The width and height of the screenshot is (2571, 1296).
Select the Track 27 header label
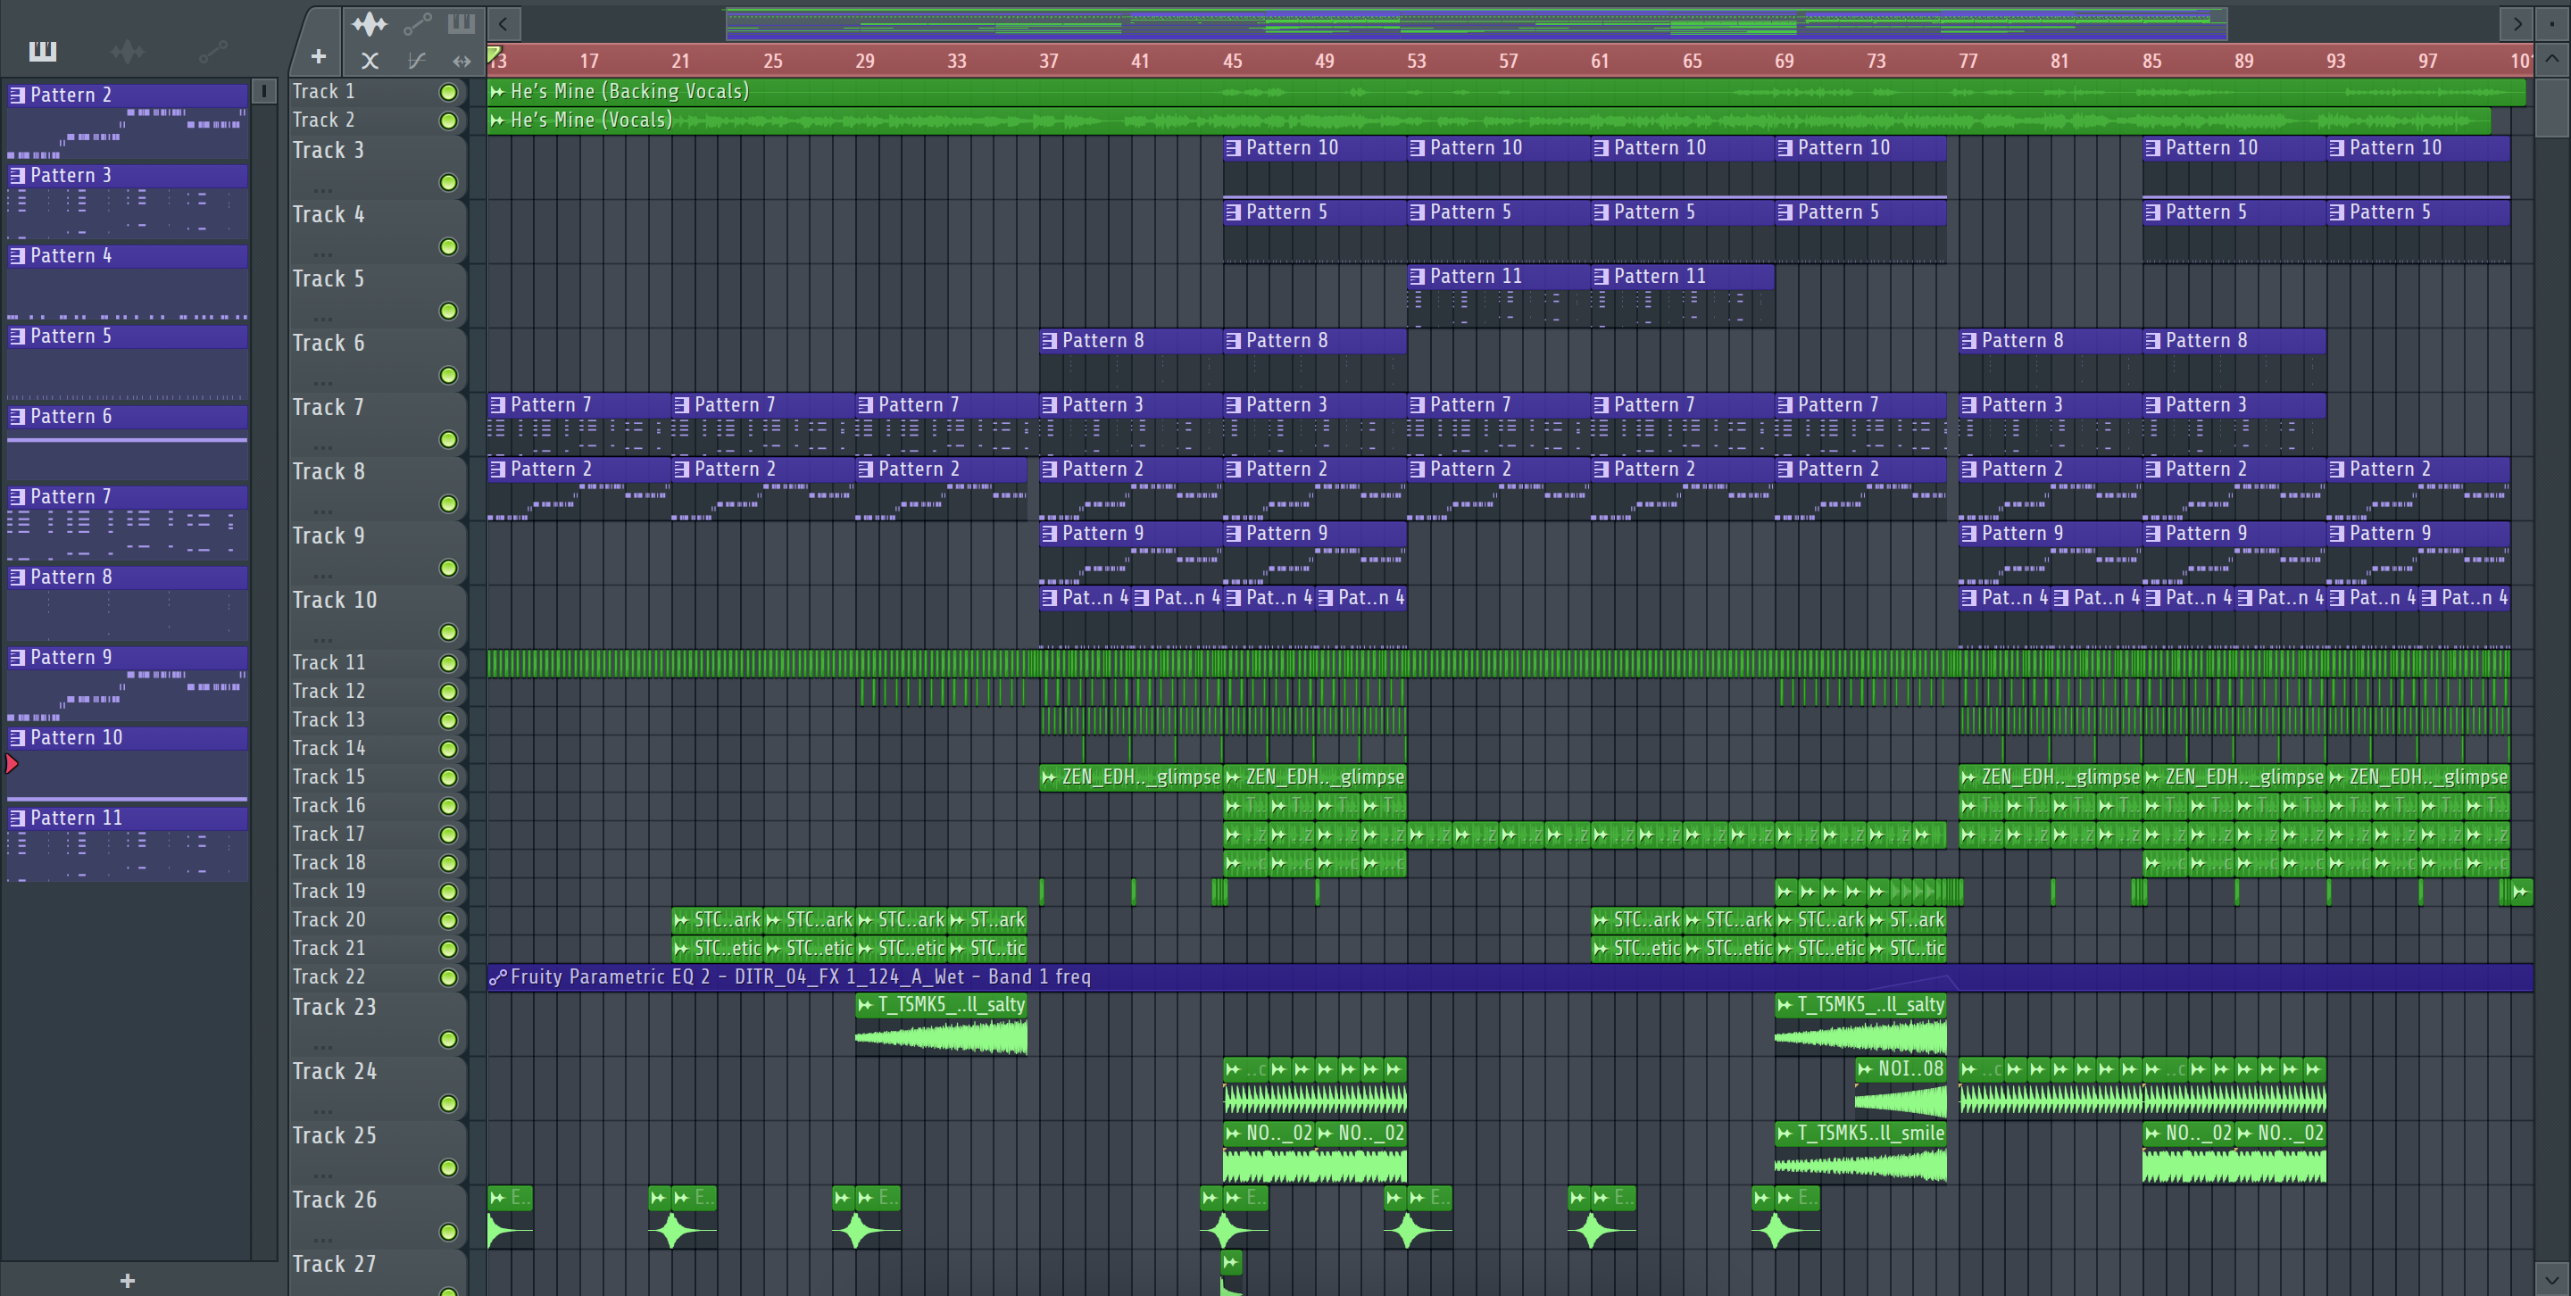tap(335, 1265)
